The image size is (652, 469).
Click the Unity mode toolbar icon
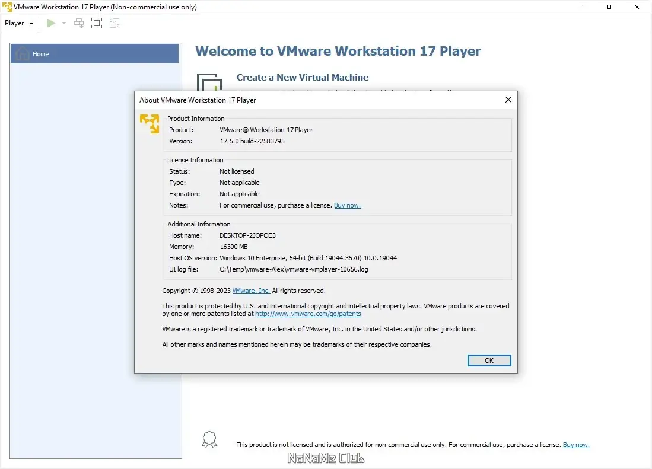click(115, 23)
